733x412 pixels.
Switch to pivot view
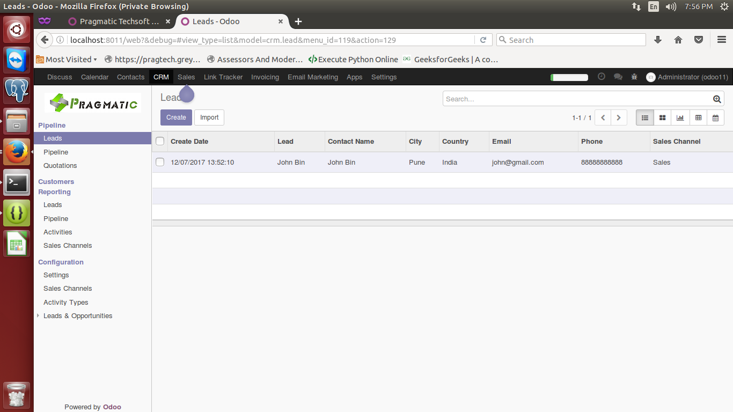pos(698,117)
